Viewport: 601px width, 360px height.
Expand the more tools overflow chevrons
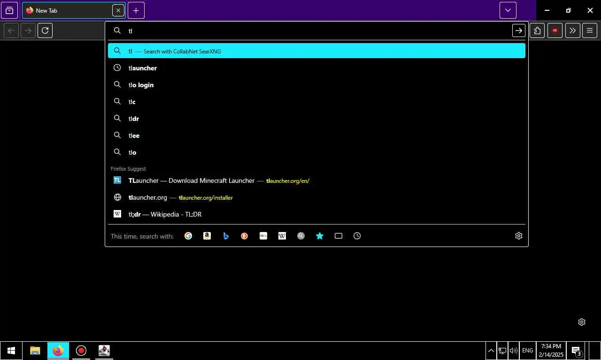point(572,30)
